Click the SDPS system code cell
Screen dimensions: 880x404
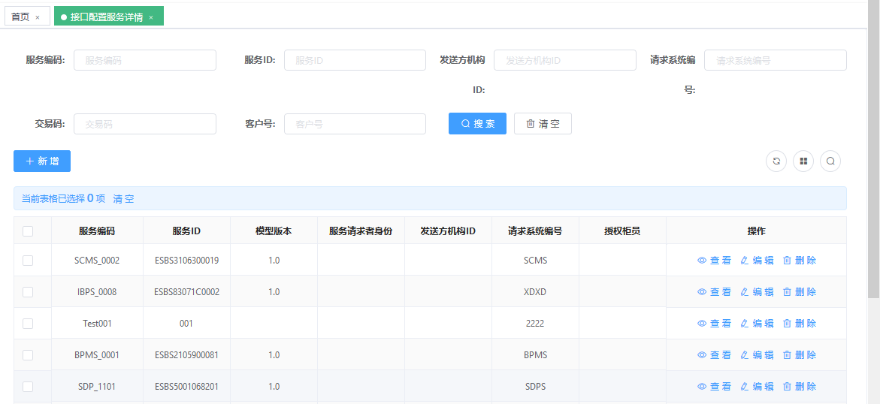coord(535,386)
